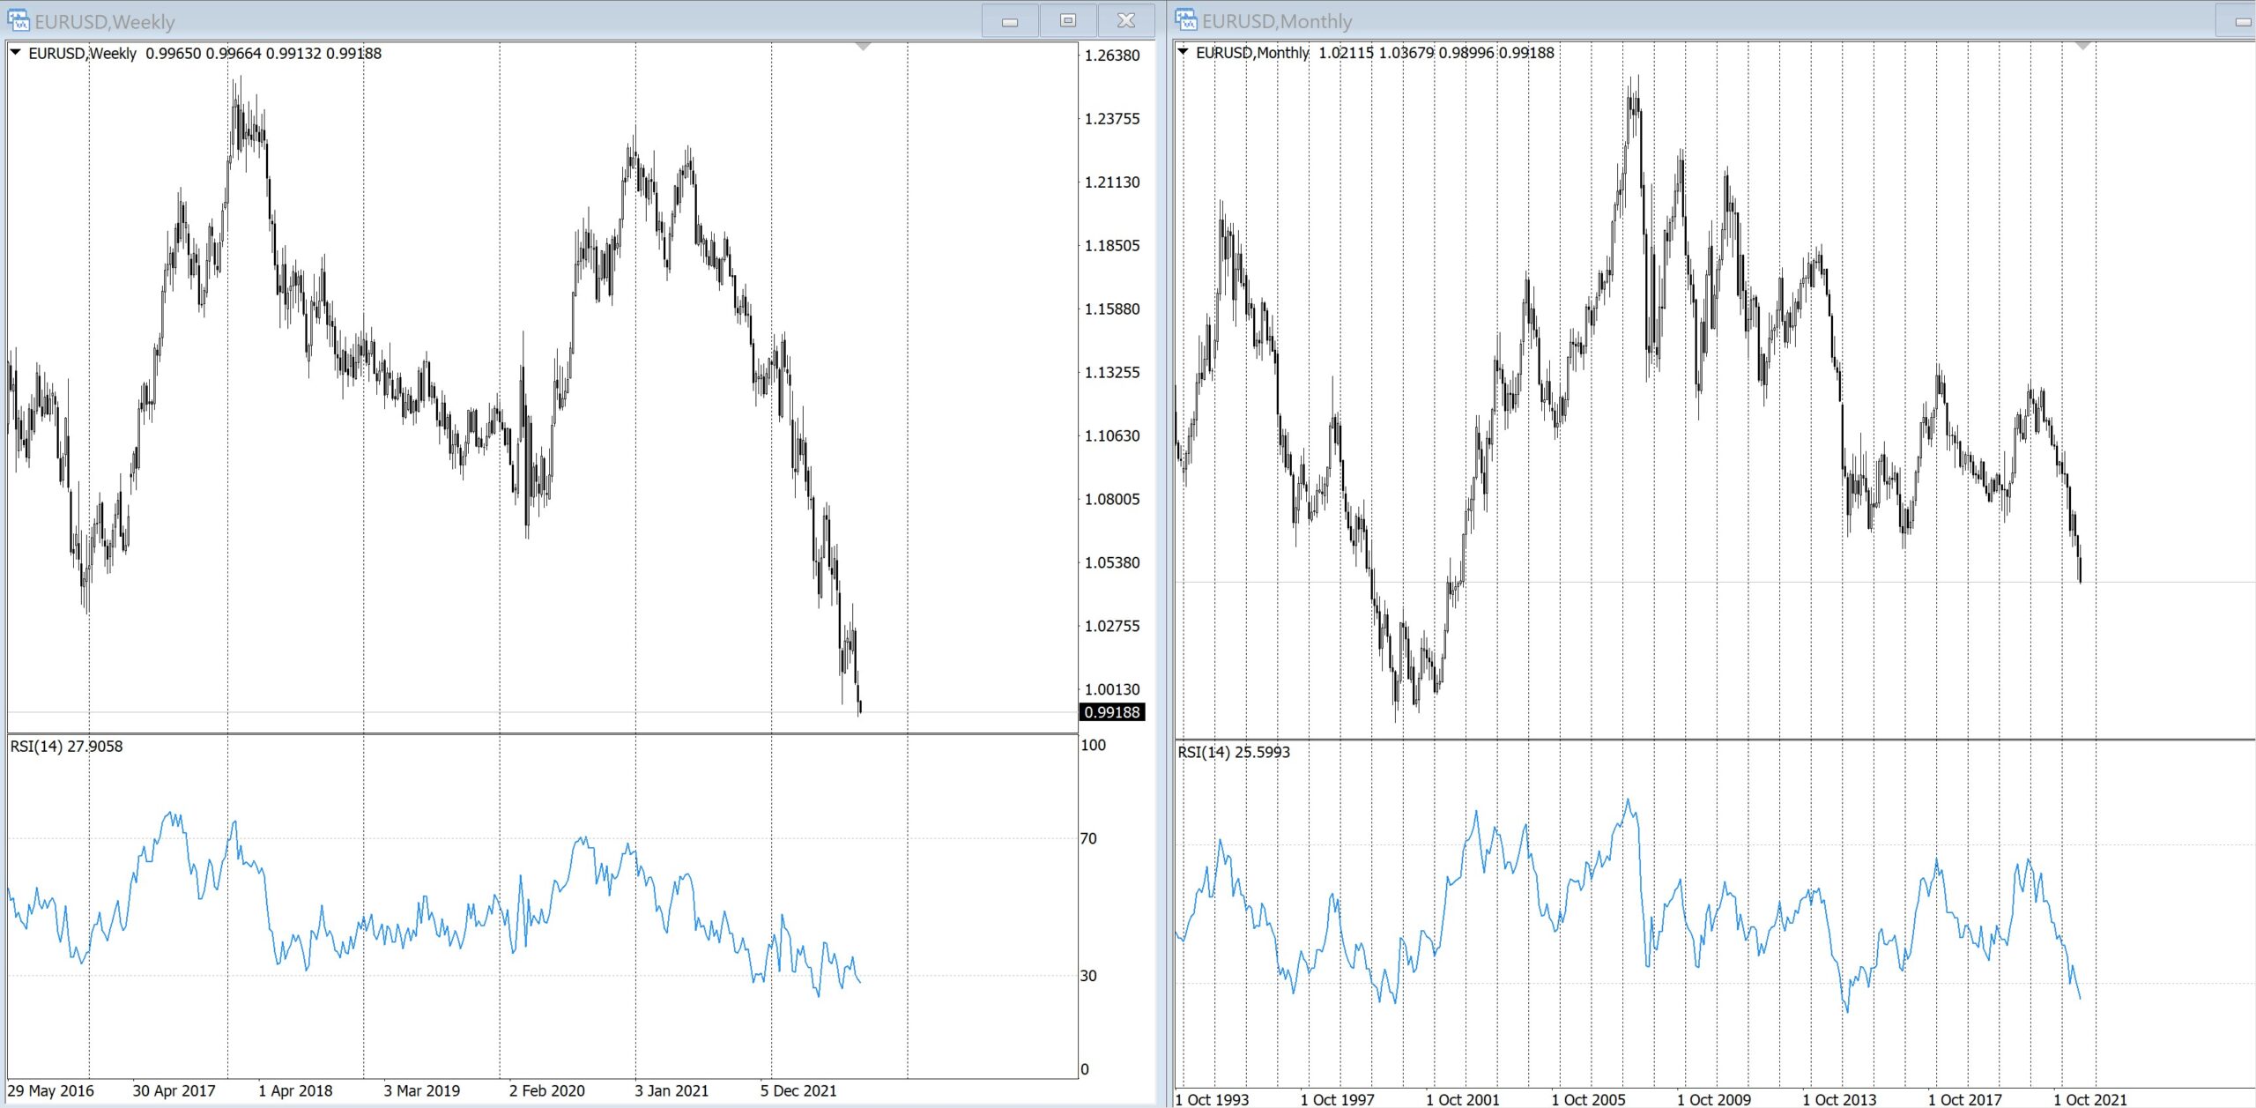
Task: Click the Weekly chart shift triangle marker
Action: point(864,46)
